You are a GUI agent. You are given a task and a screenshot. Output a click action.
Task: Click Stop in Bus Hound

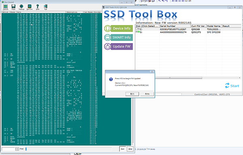pyautogui.click(x=130, y=149)
